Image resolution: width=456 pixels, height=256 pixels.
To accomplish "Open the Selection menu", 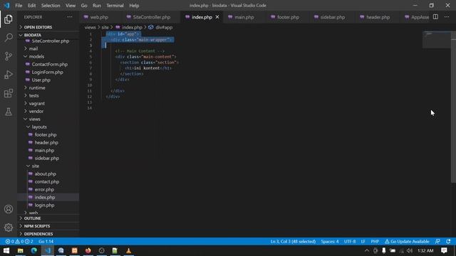I will [51, 6].
